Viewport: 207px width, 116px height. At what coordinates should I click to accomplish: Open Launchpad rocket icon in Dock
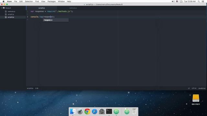pos(80,111)
